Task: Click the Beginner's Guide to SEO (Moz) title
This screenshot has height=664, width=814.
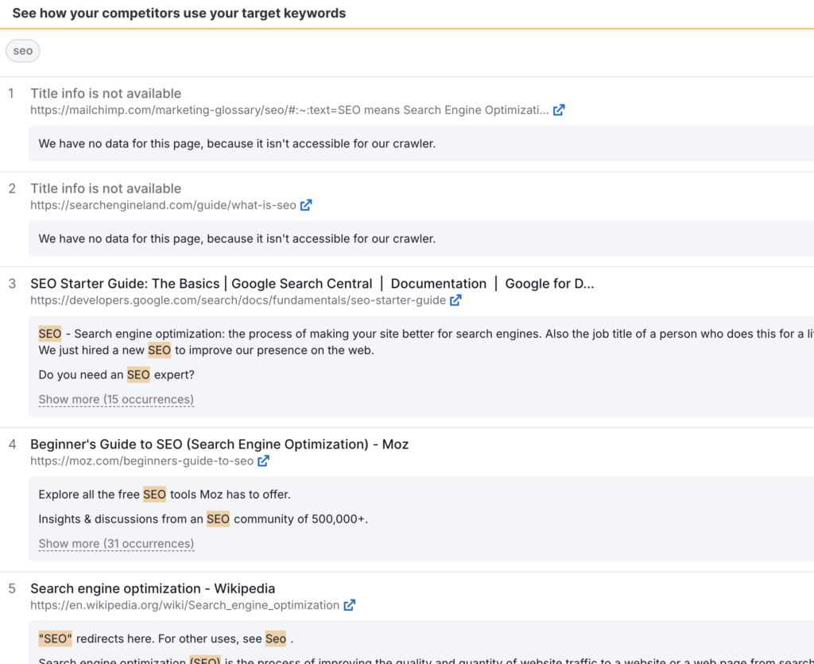Action: tap(219, 444)
